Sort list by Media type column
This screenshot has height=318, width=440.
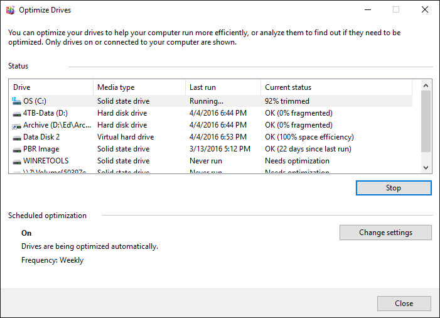coord(139,87)
